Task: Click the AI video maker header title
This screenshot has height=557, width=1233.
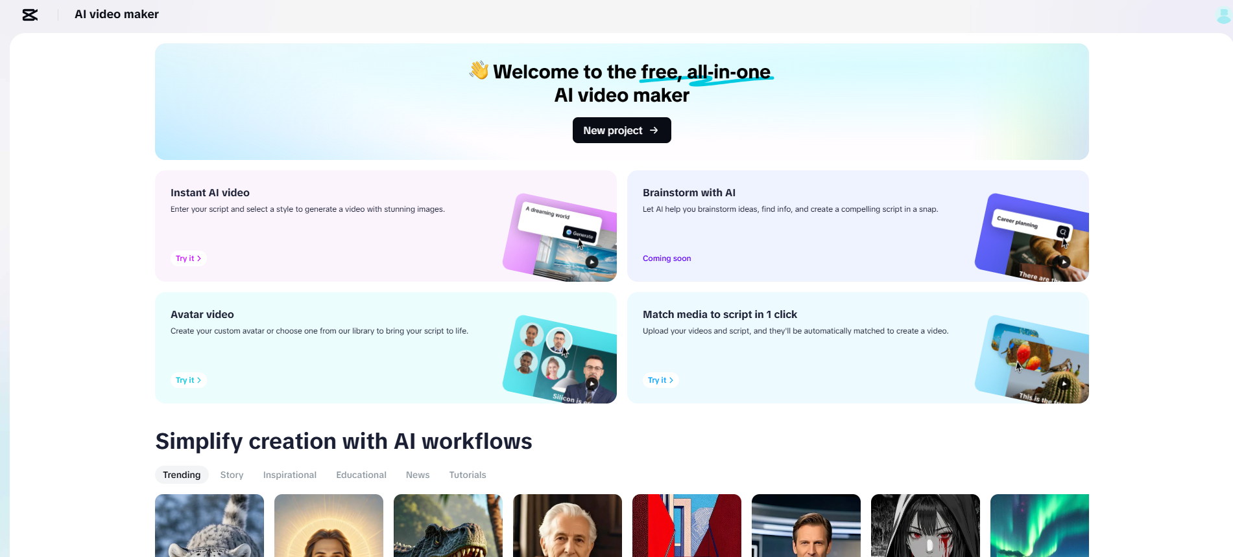Action: (x=117, y=14)
